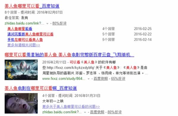Click '80%好评' on the last result
The image size is (178, 116).
[x=115, y=112]
